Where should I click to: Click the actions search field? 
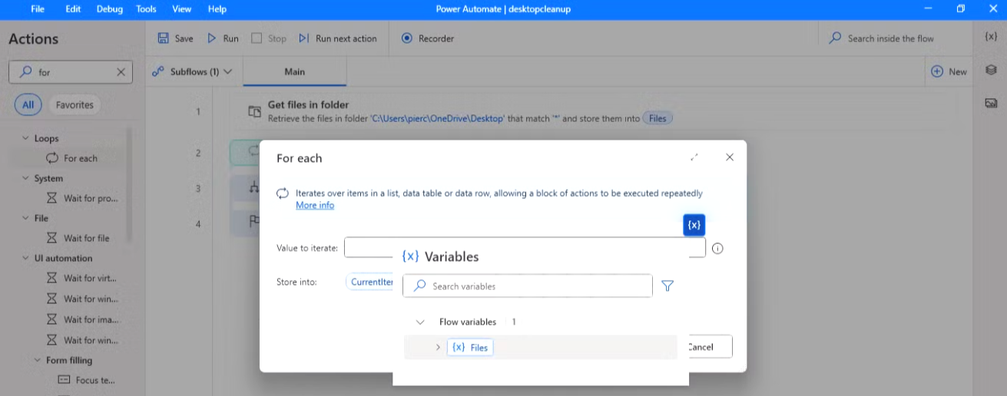coord(69,72)
